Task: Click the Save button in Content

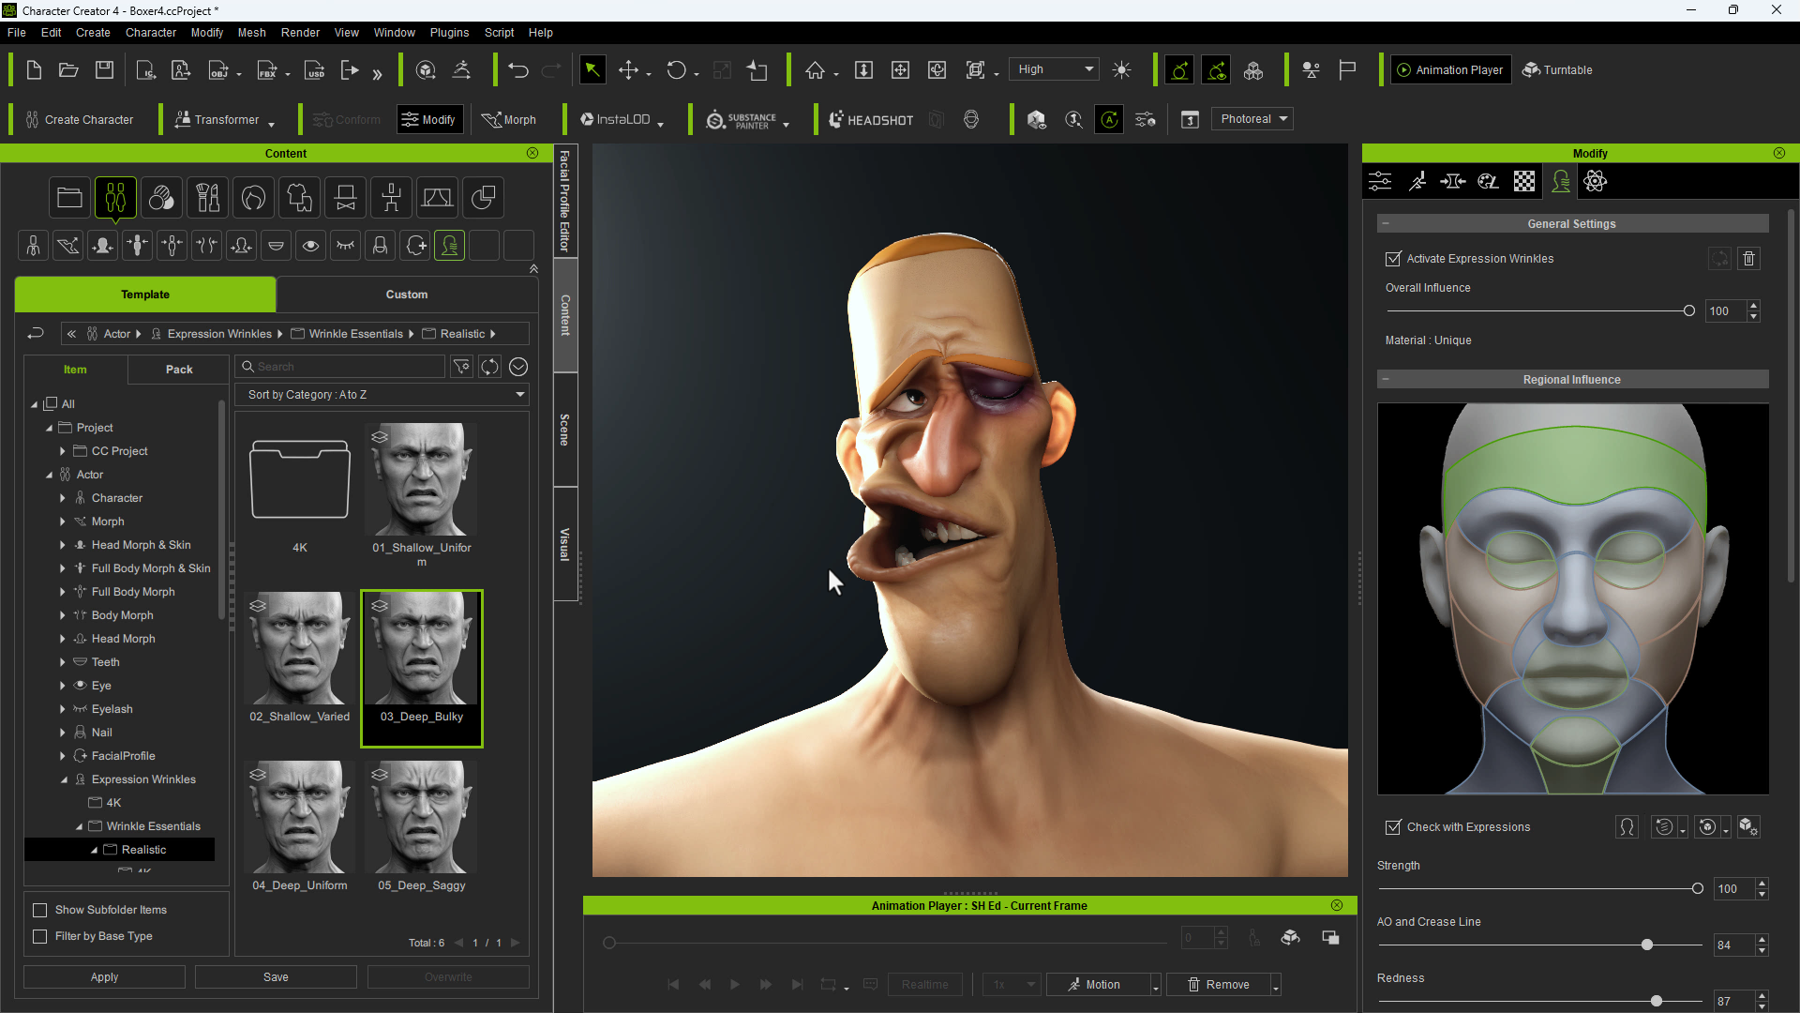Action: [x=276, y=977]
